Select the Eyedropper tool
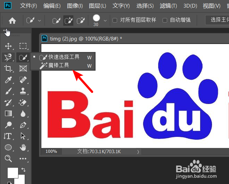 (8, 80)
